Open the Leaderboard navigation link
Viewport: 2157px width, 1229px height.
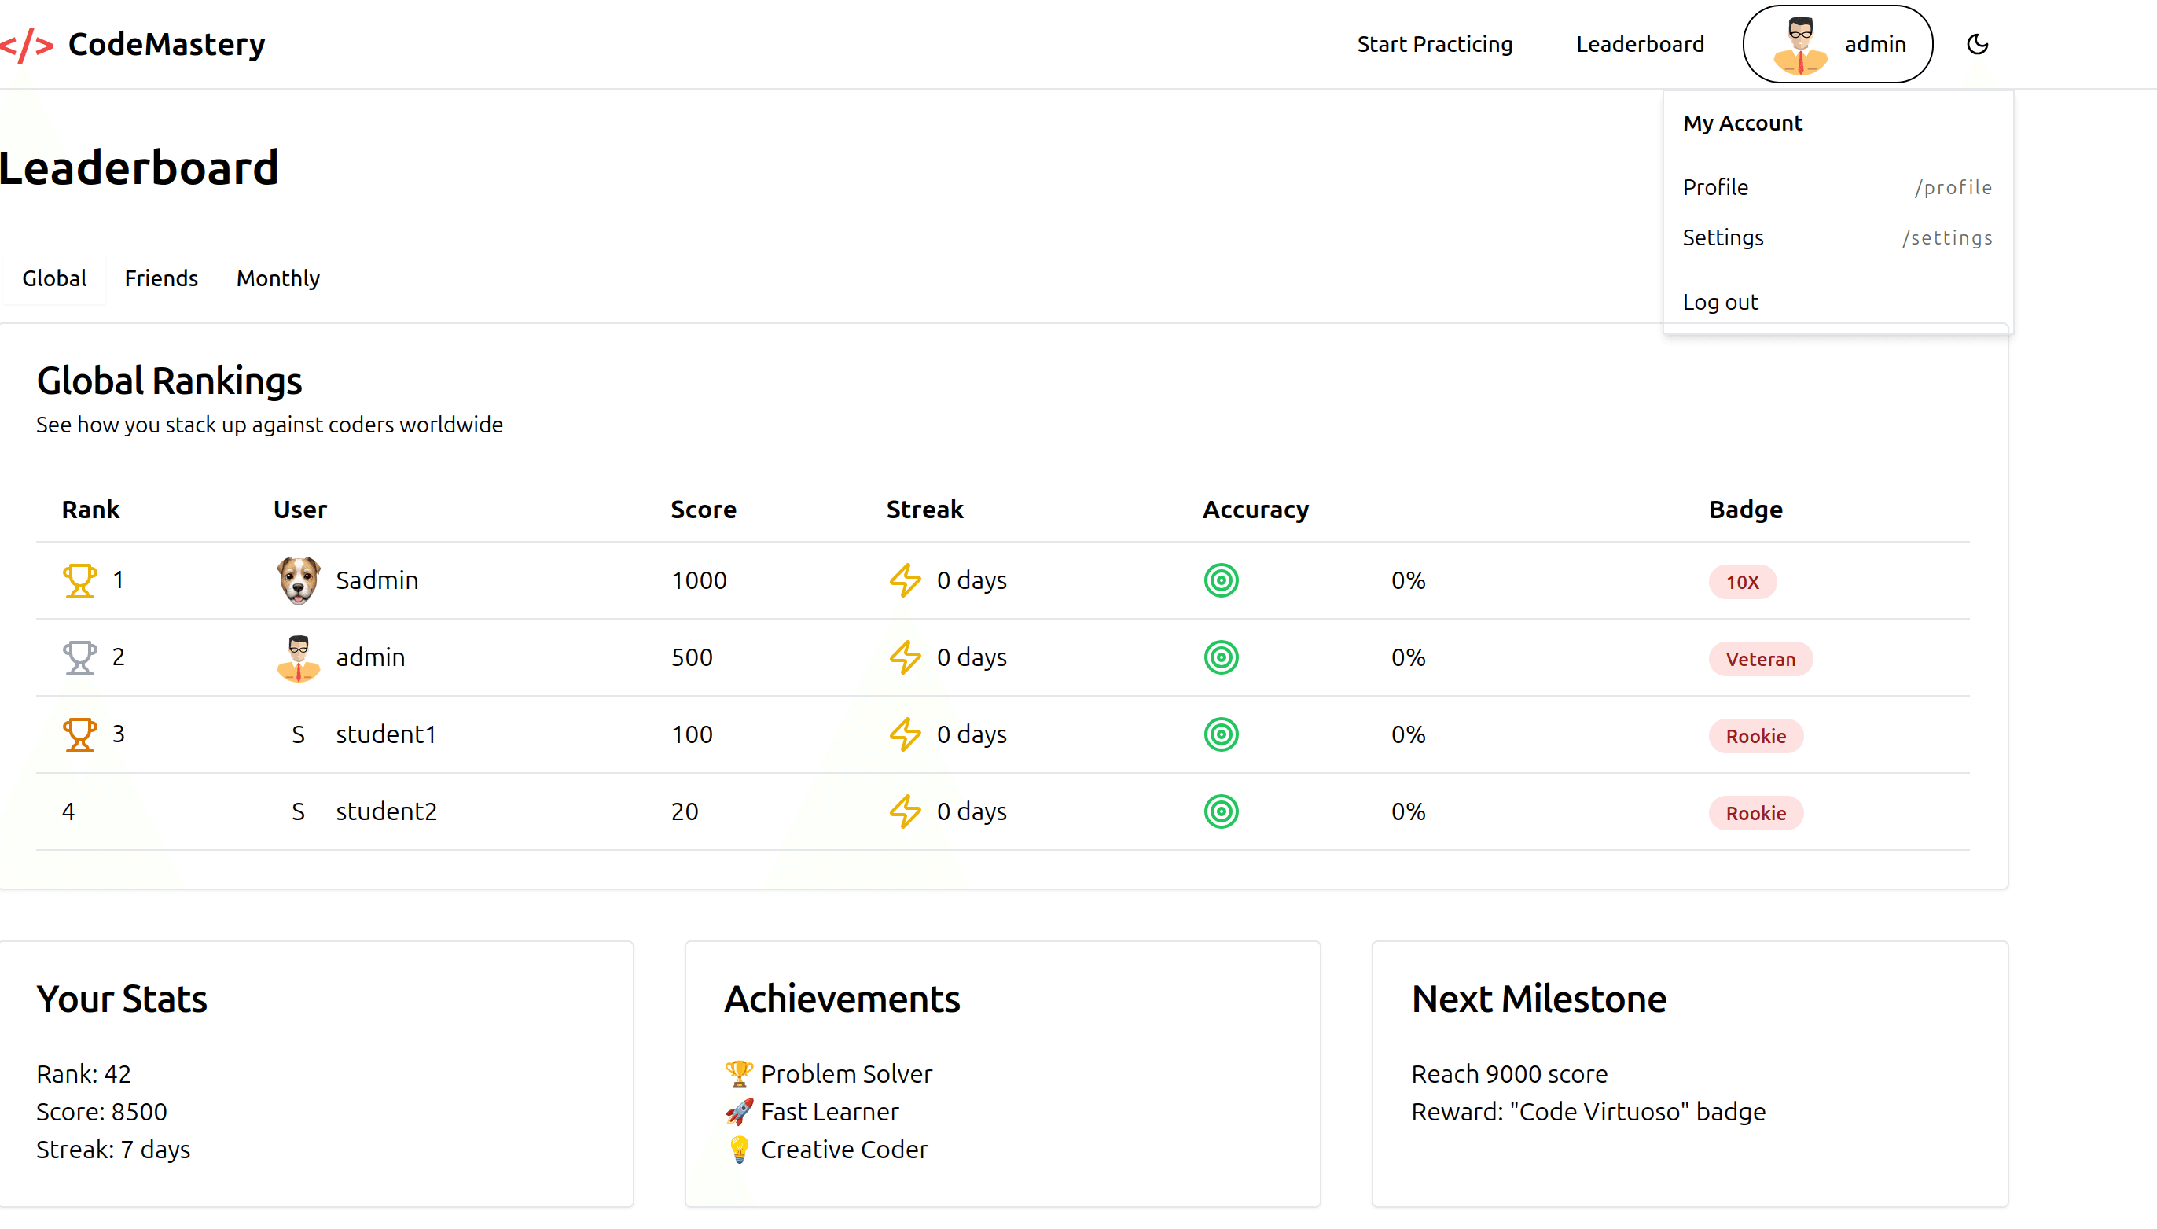pyautogui.click(x=1638, y=44)
